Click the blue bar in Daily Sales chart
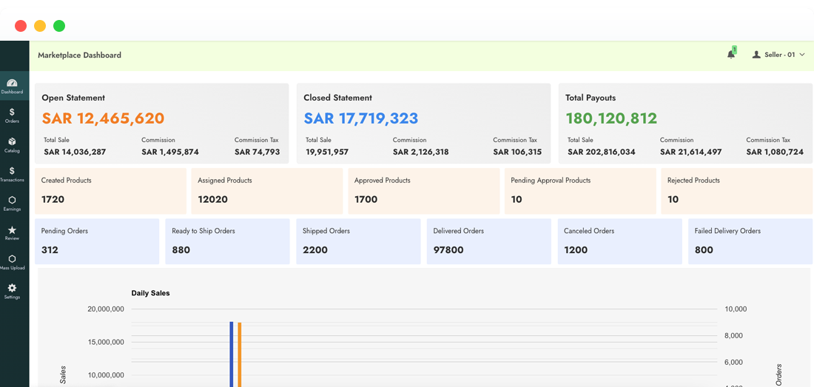The height and width of the screenshot is (387, 814). click(x=232, y=354)
